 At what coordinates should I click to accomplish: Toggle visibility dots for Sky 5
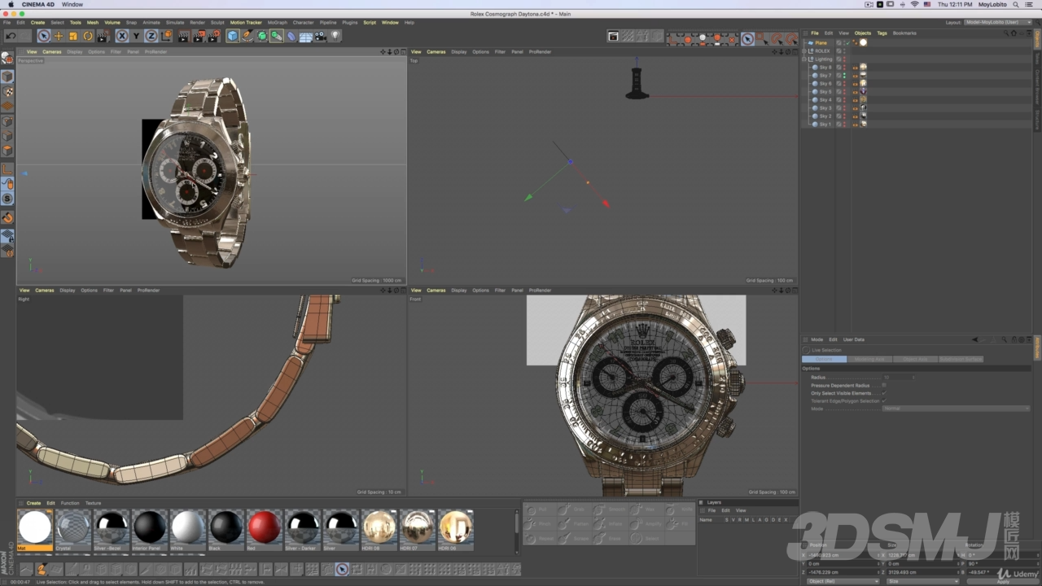click(844, 92)
